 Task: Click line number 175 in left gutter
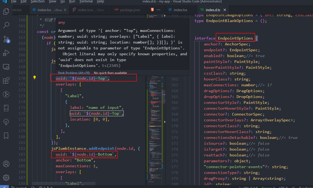point(22,108)
